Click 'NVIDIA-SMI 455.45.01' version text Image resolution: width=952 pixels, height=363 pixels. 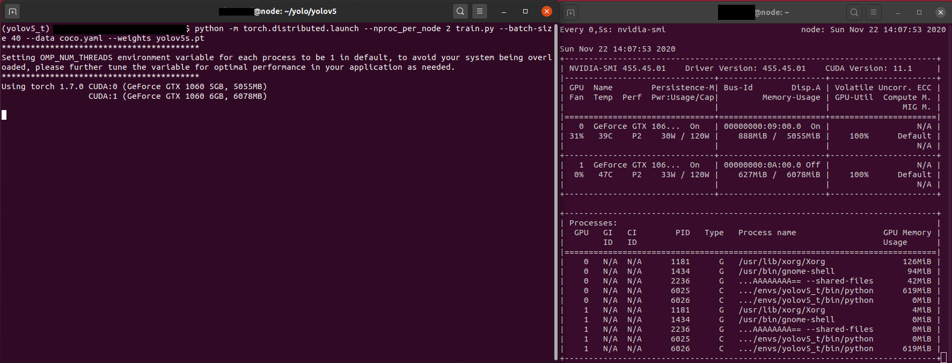(617, 68)
